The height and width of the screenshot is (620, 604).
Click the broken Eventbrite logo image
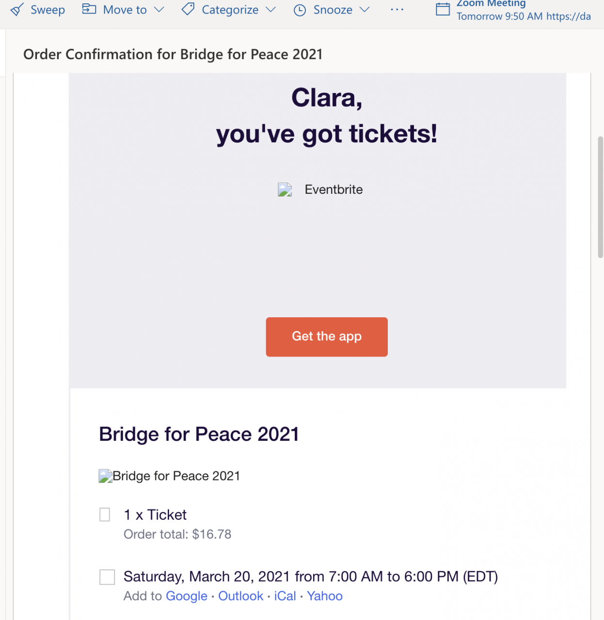click(285, 189)
